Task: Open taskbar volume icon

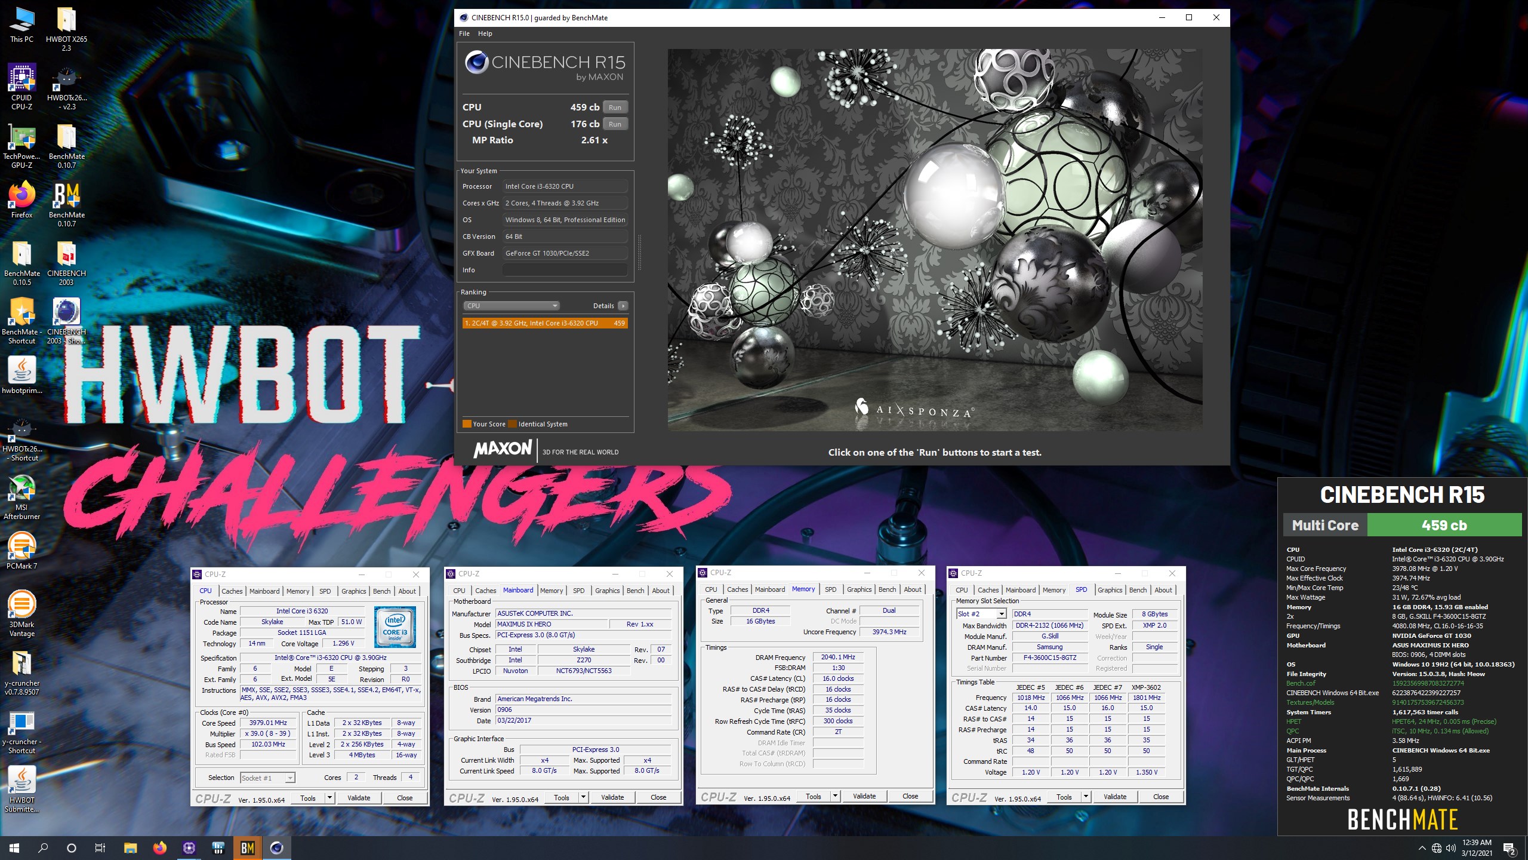Action: pyautogui.click(x=1451, y=848)
